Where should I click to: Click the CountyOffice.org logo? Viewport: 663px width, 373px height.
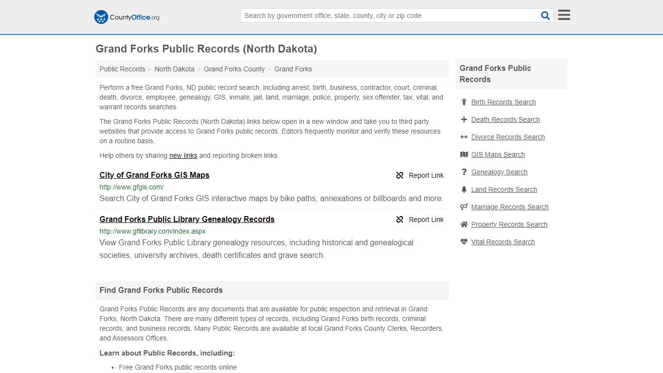[127, 17]
